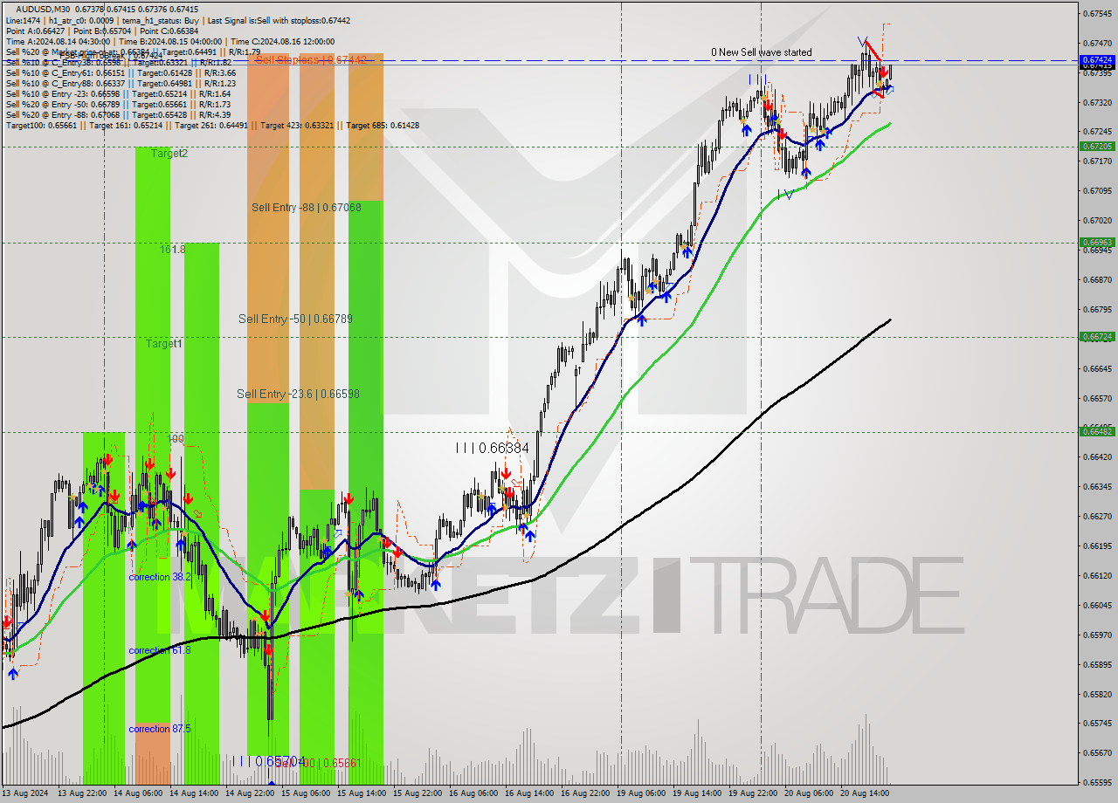Click the 0.66120 price axis label

(1097, 575)
